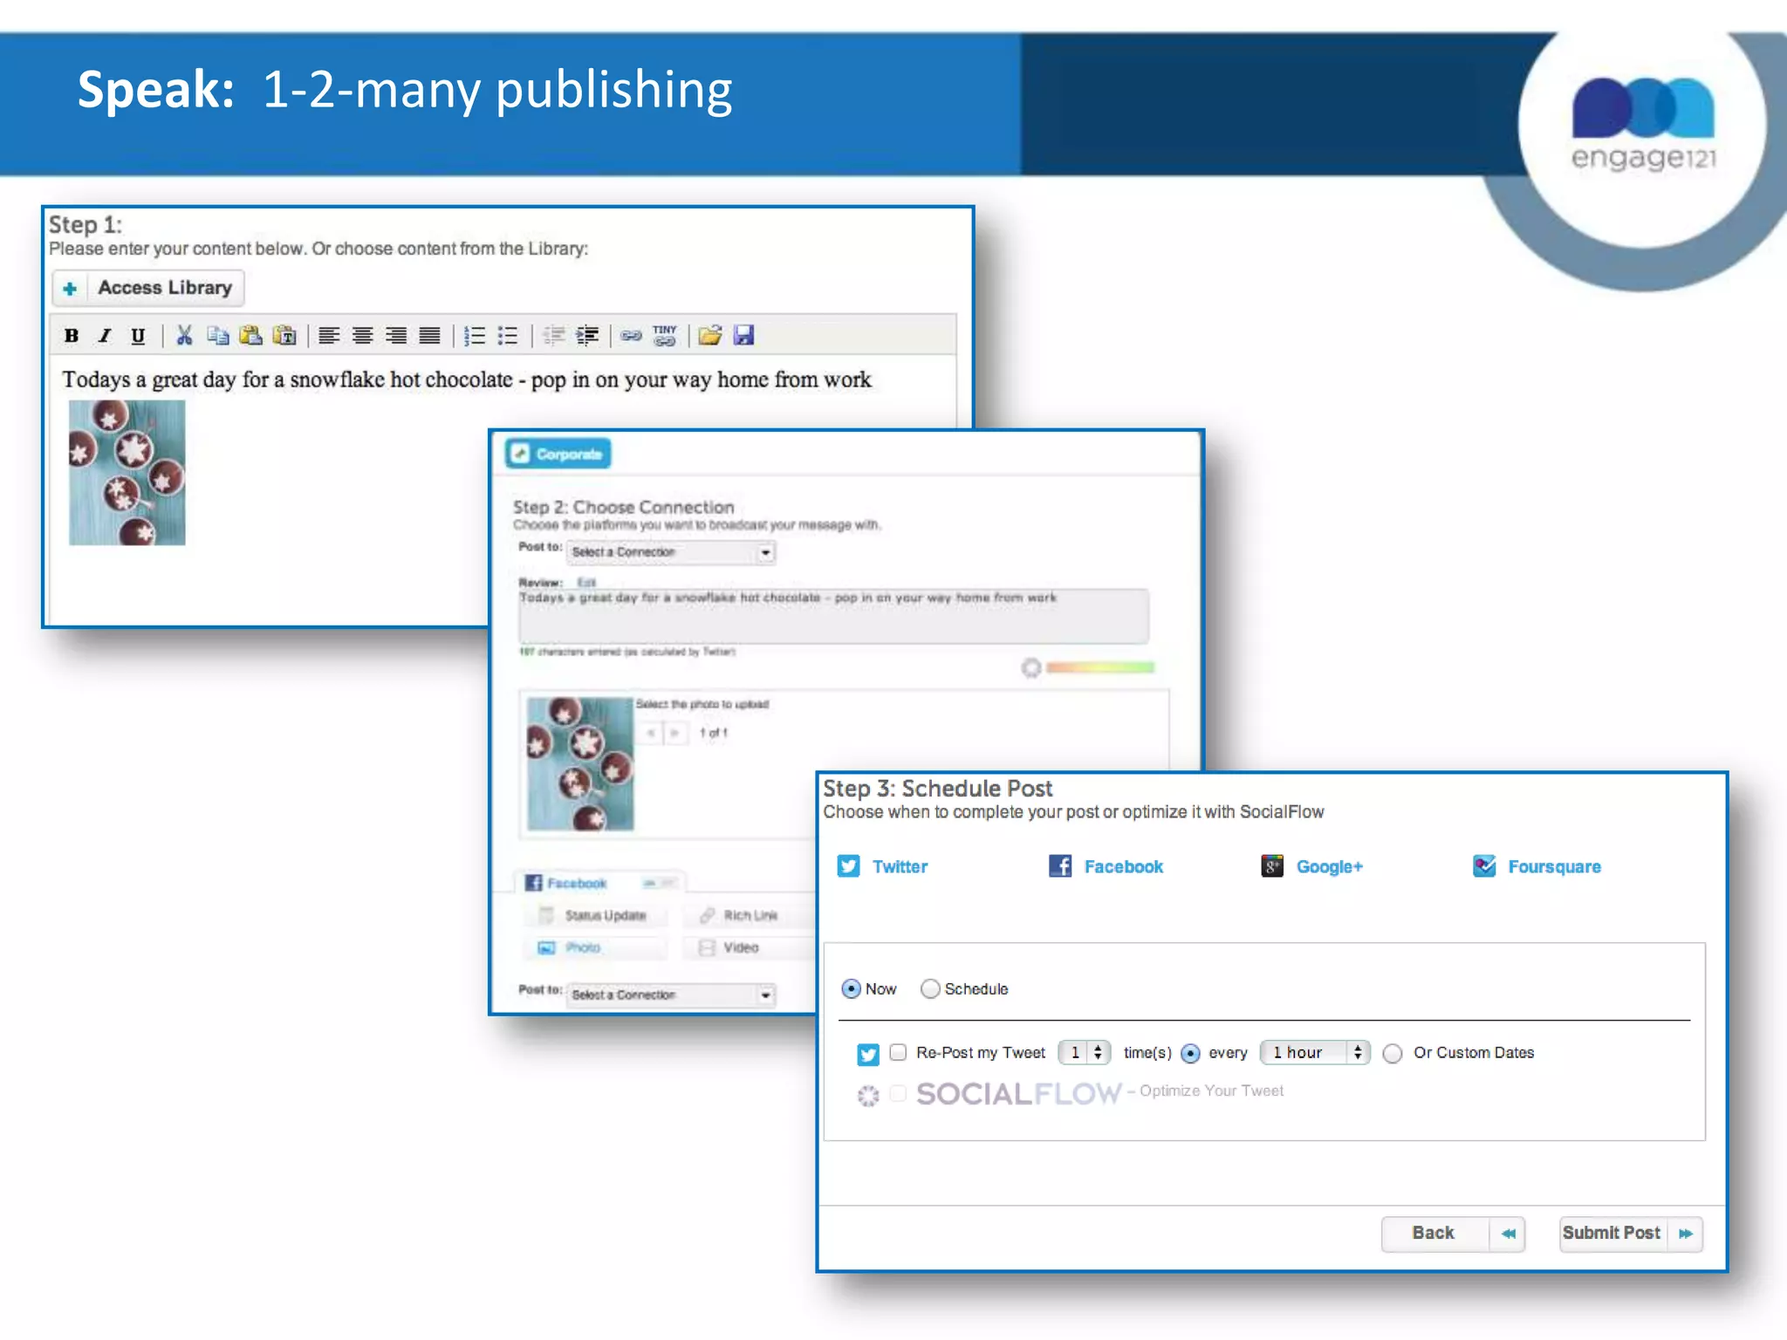
Task: Click the Paste clipboard icon
Action: click(250, 336)
